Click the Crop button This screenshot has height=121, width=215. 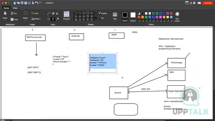35,13
